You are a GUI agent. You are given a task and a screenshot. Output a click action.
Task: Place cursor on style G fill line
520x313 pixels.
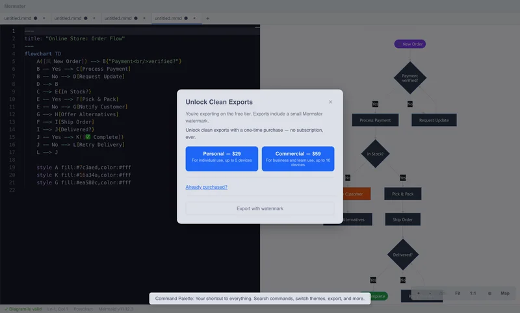(x=84, y=182)
